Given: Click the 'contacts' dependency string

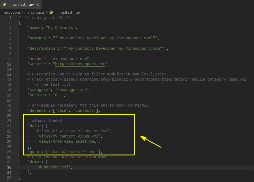Looking at the screenshot, I should 85,111.
